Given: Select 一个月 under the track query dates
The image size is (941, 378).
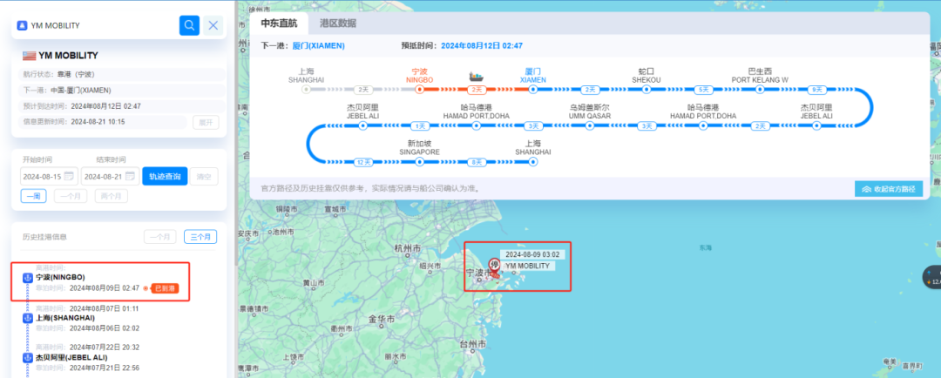Looking at the screenshot, I should (x=71, y=196).
